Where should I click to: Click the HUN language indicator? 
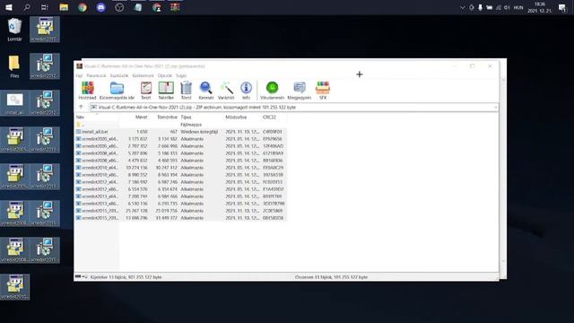pyautogui.click(x=518, y=7)
